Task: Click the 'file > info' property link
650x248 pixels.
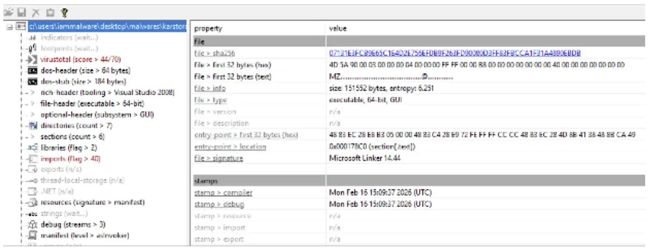Action: pyautogui.click(x=210, y=88)
